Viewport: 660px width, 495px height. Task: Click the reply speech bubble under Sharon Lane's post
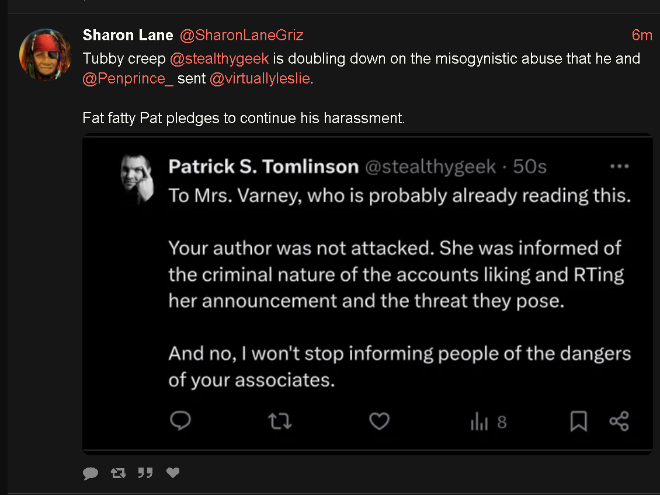(x=91, y=473)
